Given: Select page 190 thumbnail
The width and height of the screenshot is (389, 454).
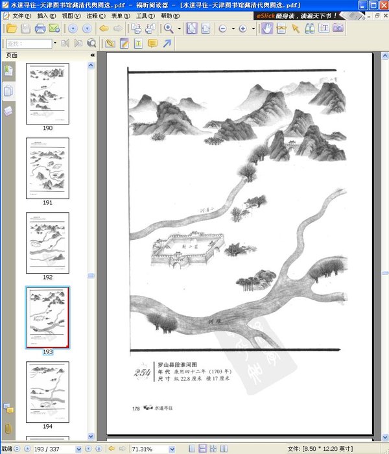Looking at the screenshot, I should 47,93.
